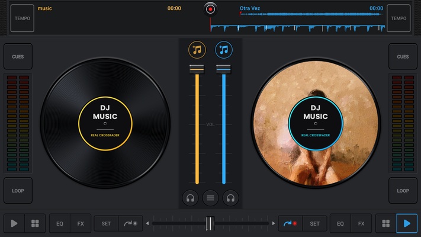Open the right deck TEMPO control

coord(398,18)
